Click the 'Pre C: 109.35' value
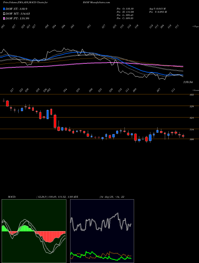 click(125, 18)
